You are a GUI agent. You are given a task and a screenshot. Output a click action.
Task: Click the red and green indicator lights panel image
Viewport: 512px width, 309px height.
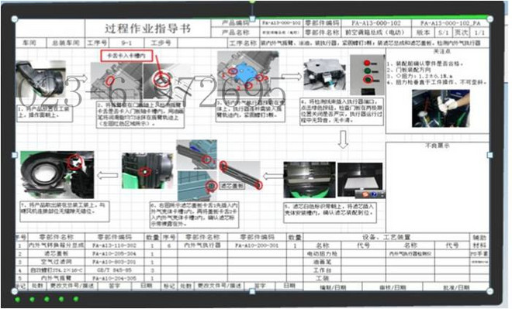coord(367,74)
